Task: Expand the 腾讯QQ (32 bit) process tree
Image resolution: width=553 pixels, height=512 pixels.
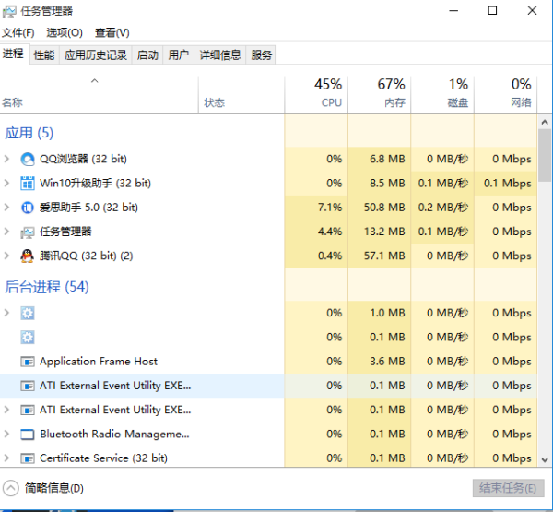Action: pos(7,256)
